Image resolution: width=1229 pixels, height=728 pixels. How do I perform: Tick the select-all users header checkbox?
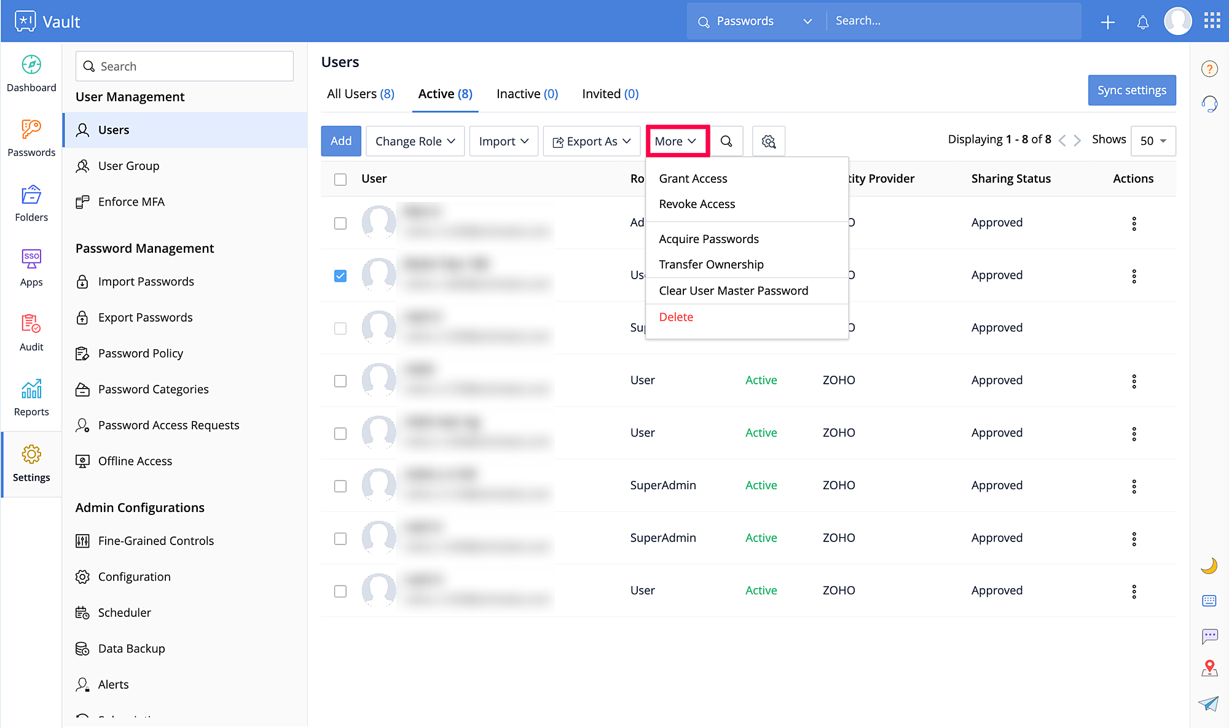click(x=340, y=179)
